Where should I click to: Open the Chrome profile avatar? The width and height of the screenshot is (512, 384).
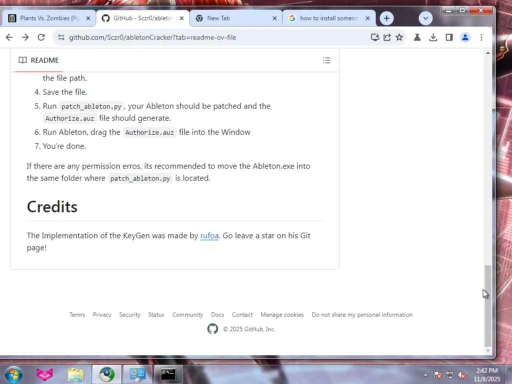tap(465, 37)
